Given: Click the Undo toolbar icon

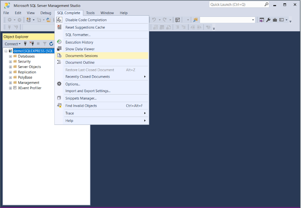Looking at the screenshot, I should tap(154, 20).
